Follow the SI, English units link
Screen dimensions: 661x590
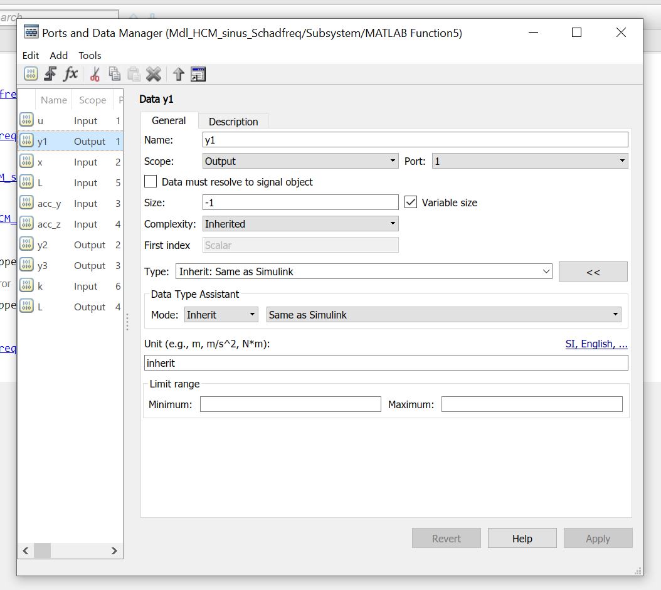pyautogui.click(x=596, y=344)
